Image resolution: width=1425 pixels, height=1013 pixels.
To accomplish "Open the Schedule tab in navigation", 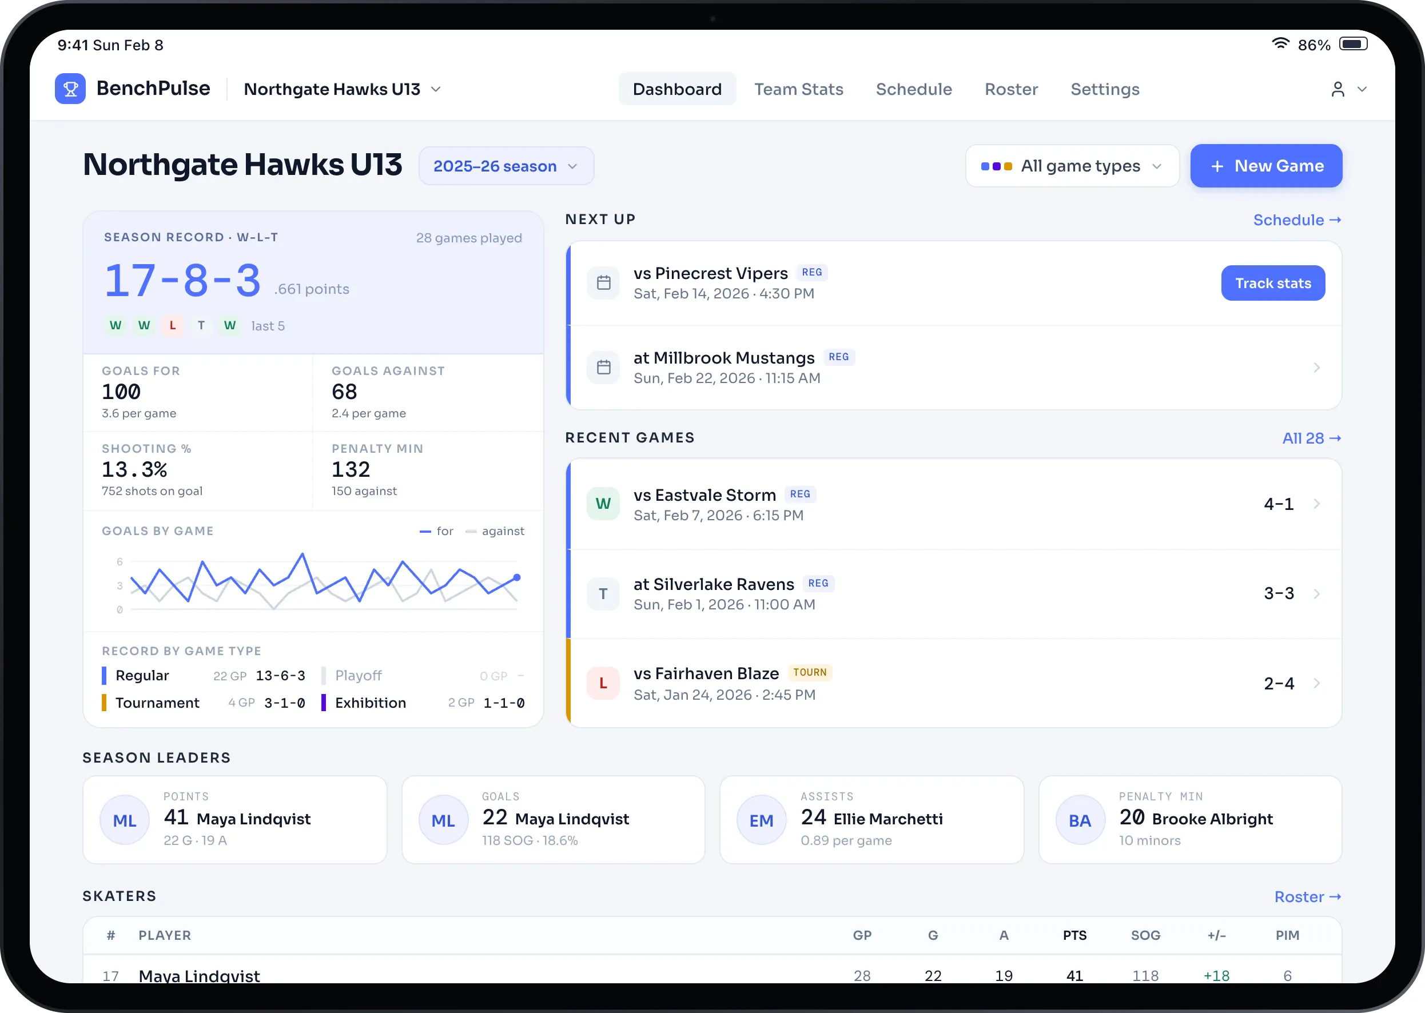I will click(x=913, y=89).
